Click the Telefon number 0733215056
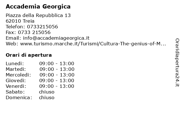 tap(42, 27)
